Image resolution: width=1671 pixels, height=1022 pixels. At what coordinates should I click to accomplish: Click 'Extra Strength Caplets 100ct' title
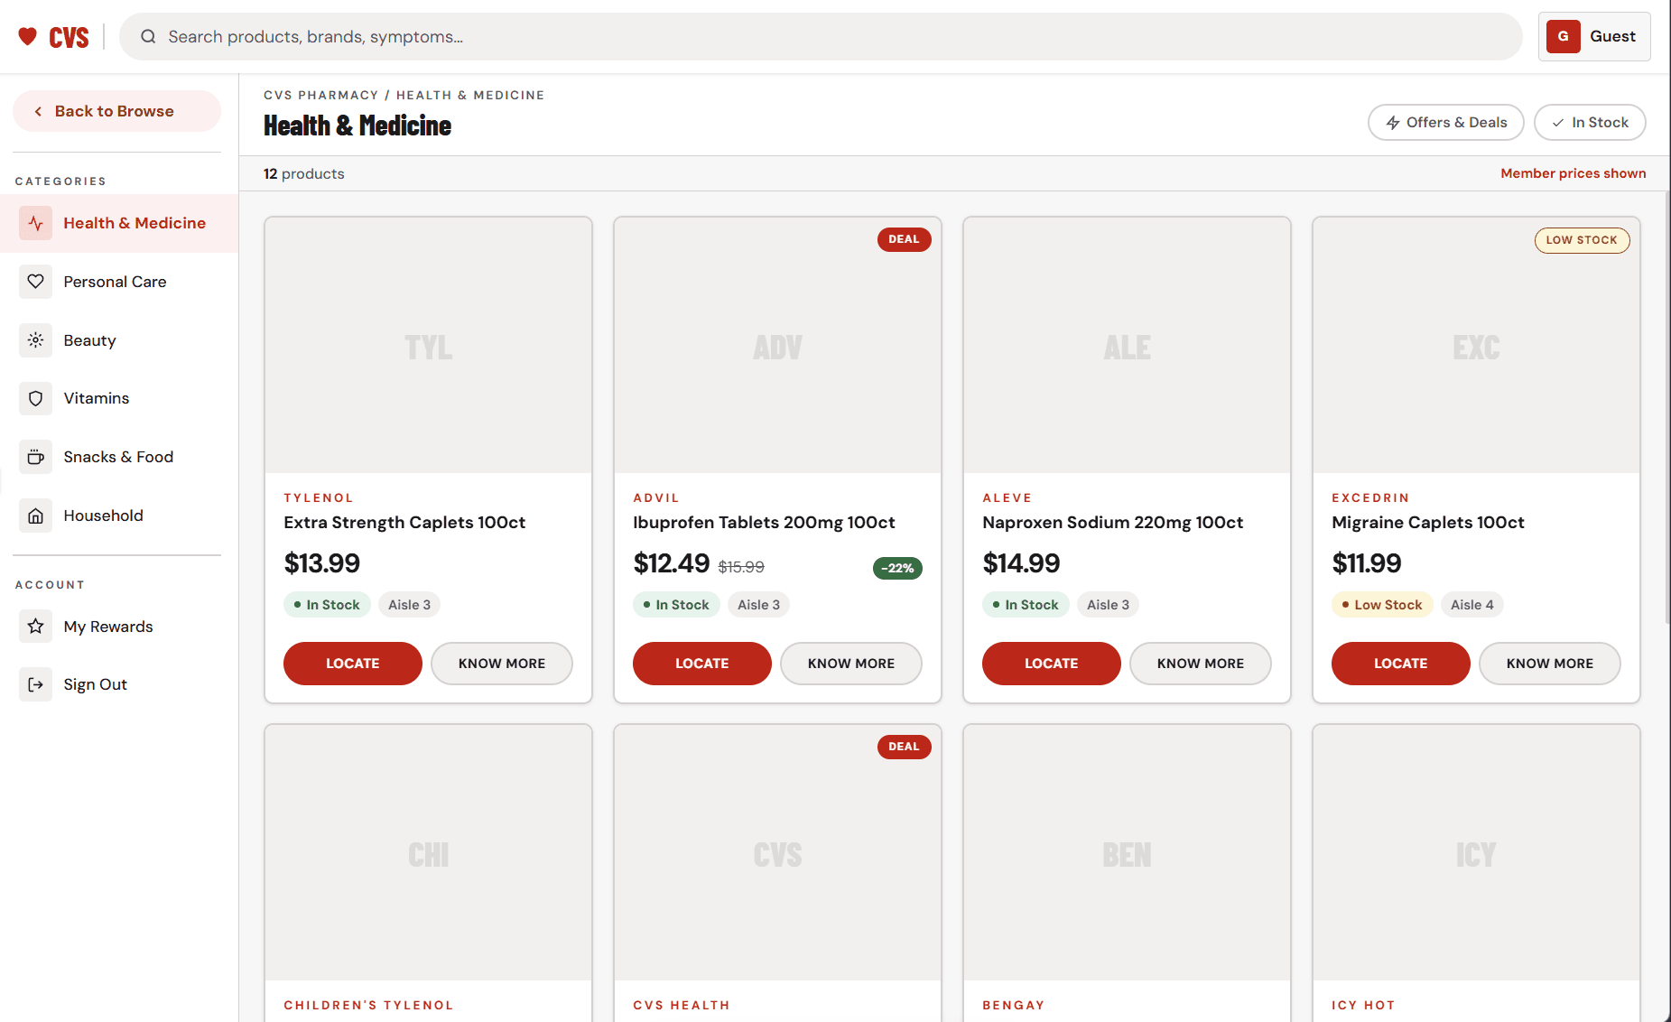click(x=404, y=523)
